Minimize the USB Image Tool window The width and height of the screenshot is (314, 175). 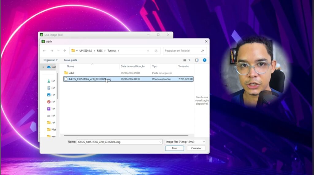[x=148, y=35]
